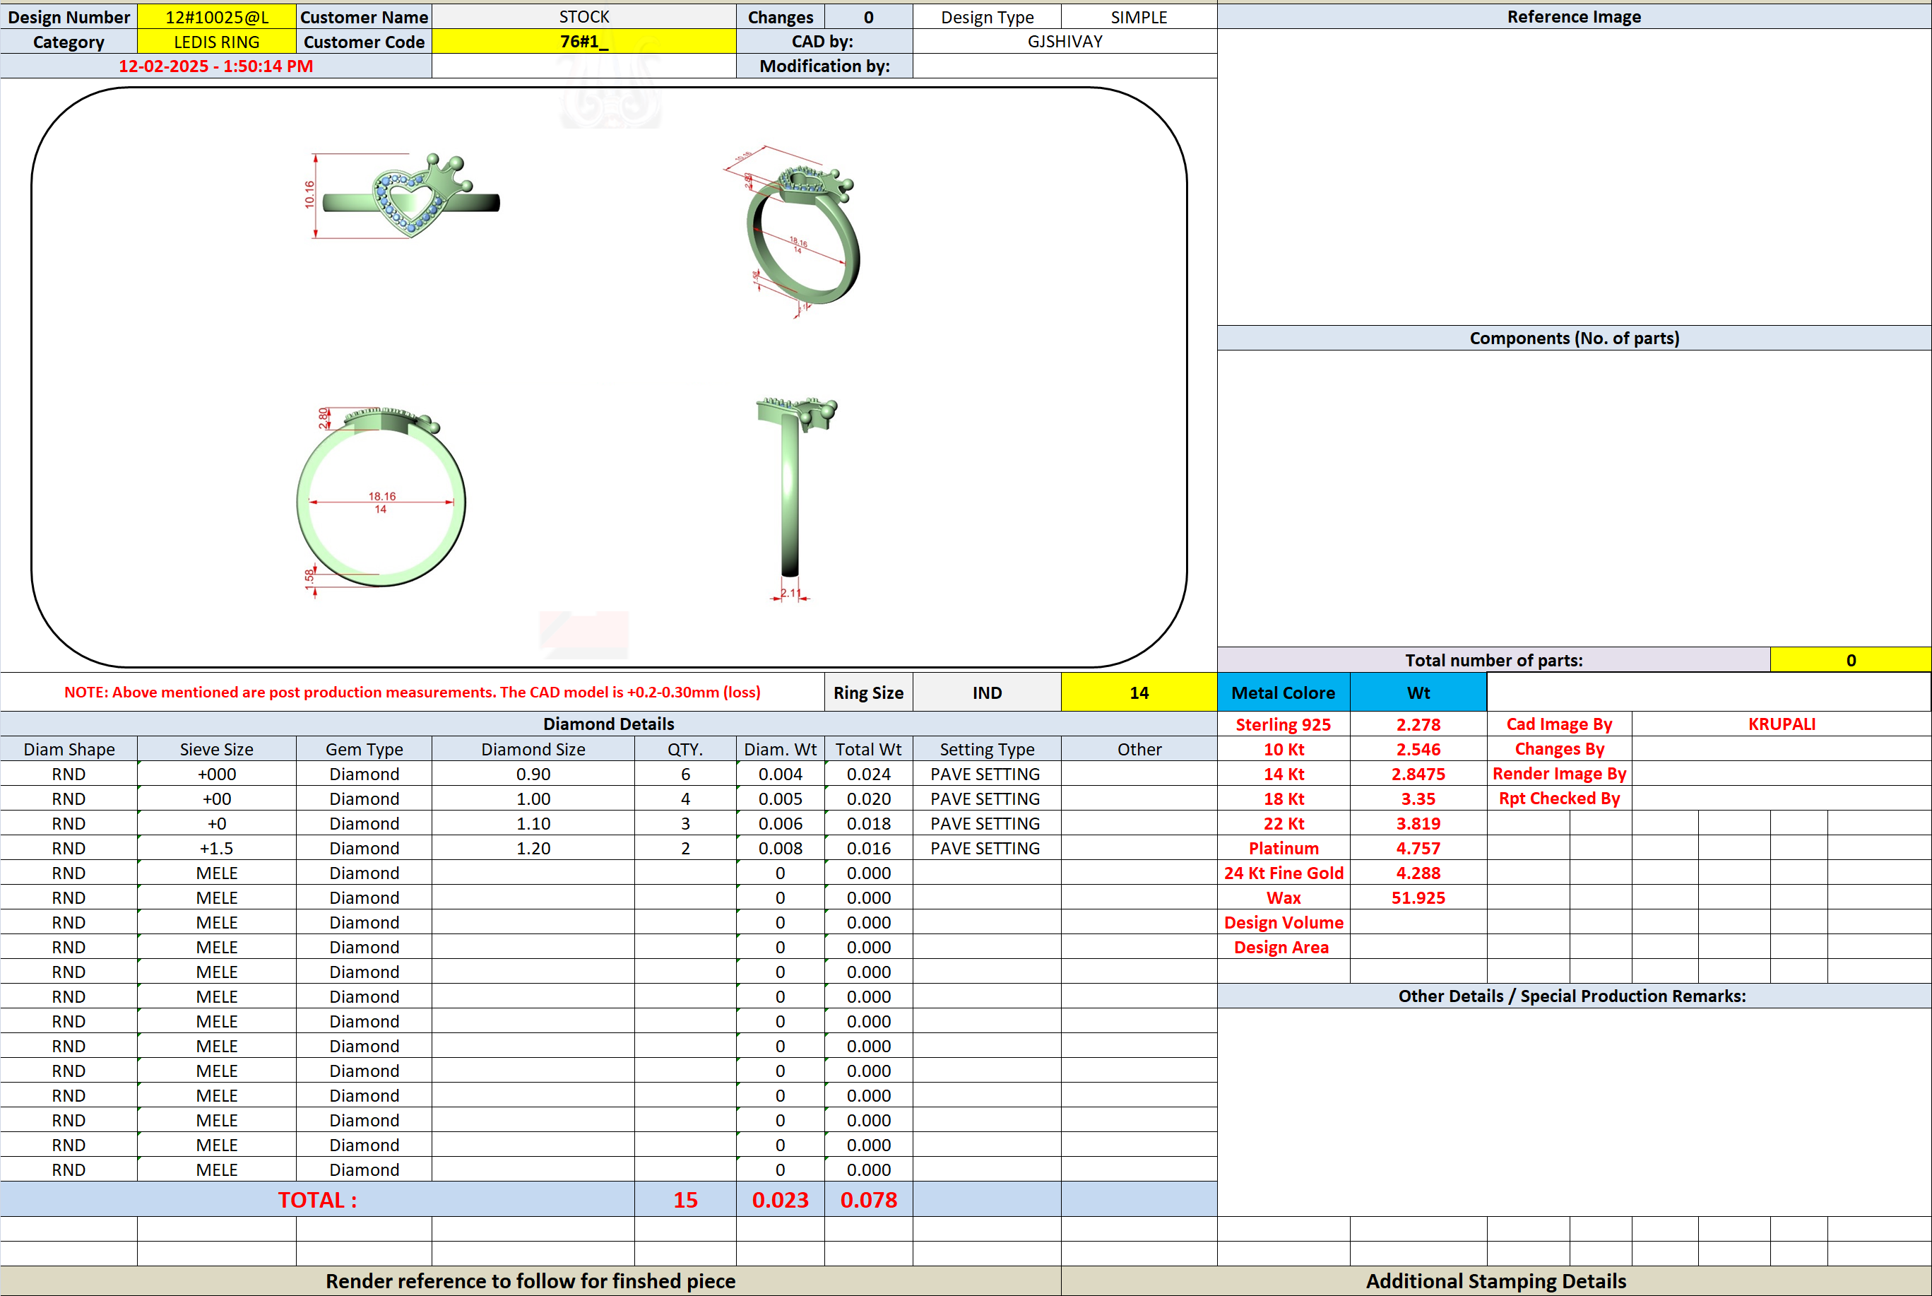The height and width of the screenshot is (1296, 1932).
Task: Select the Render reference to follow note
Action: 531,1281
